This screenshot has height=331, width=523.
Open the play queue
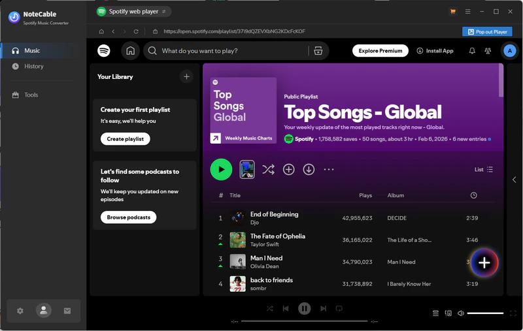coord(435,313)
